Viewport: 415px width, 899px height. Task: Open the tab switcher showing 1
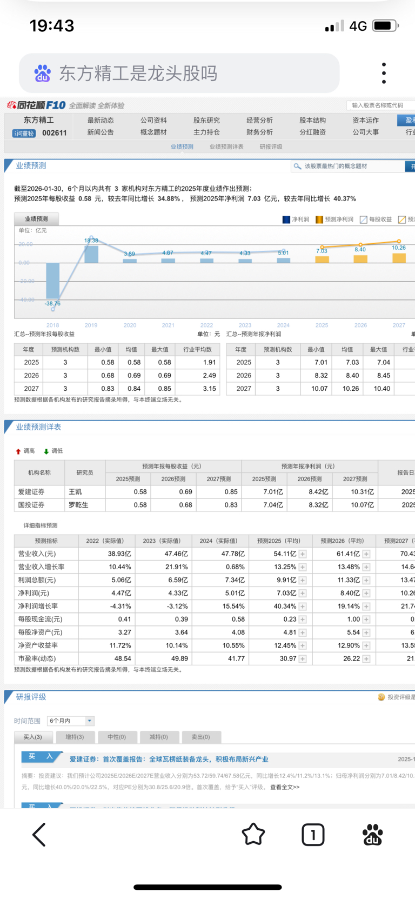coord(313,835)
